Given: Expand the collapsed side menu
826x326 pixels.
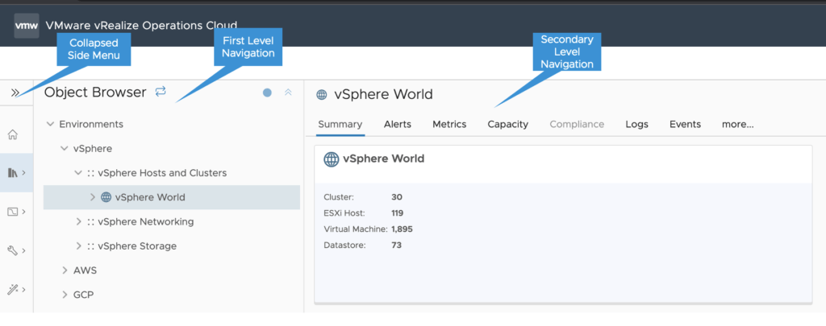Looking at the screenshot, I should click(15, 93).
